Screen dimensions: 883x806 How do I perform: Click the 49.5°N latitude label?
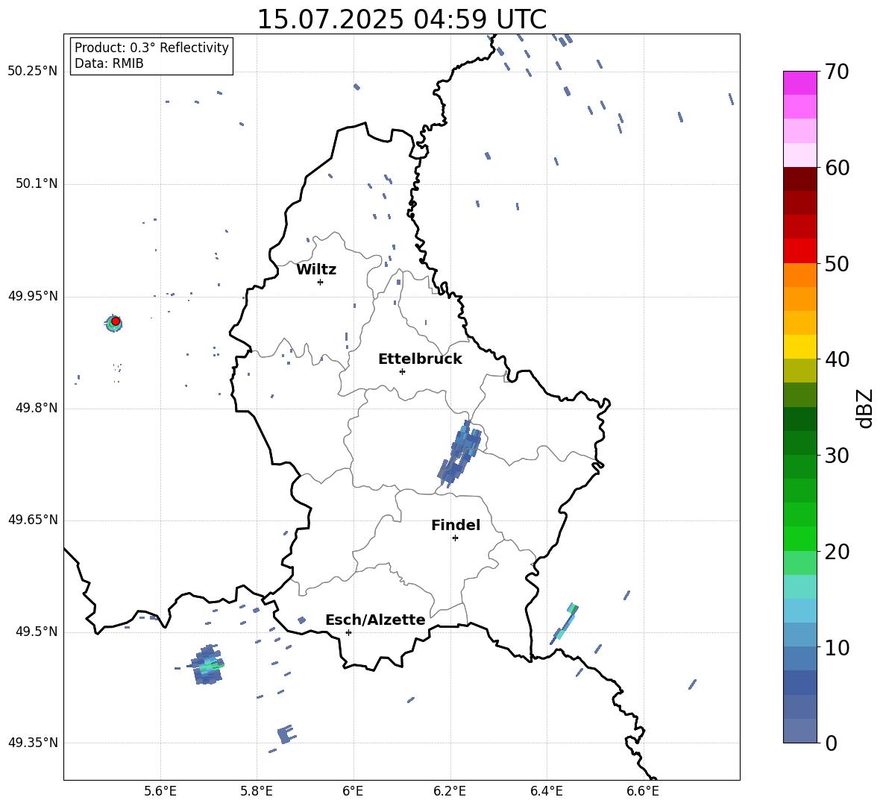tap(37, 632)
